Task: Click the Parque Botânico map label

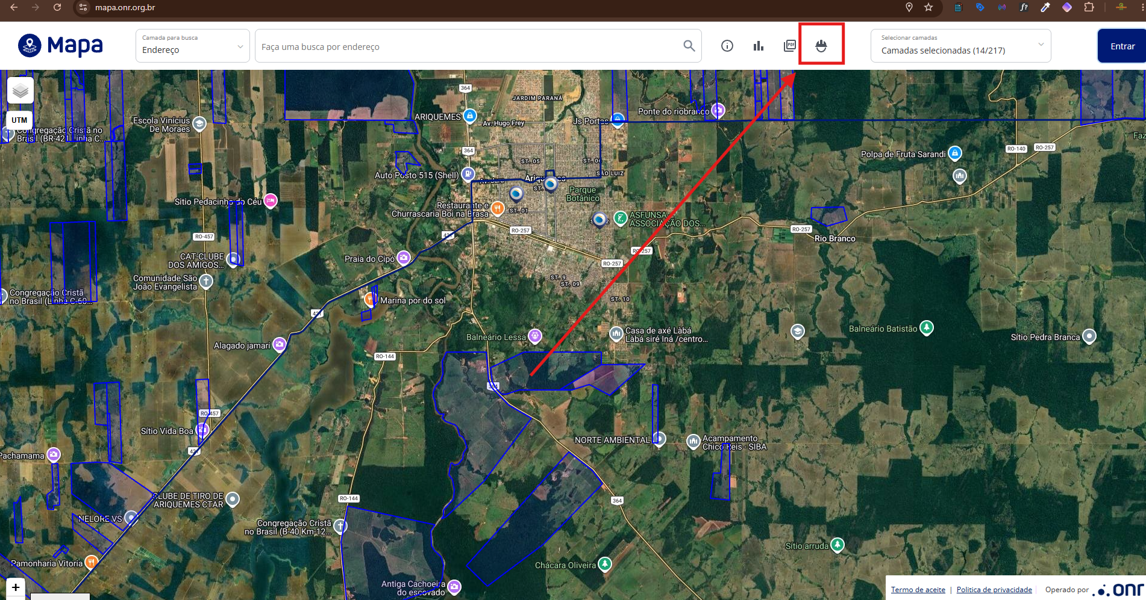Action: click(583, 194)
